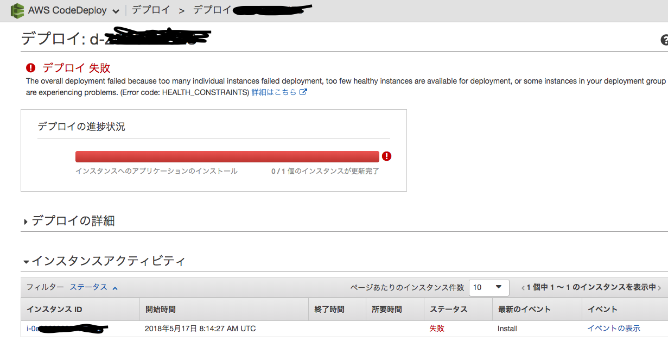Viewport: 668px width, 347px height.
Task: Click デプロイ in the breadcrumb navigation
Action: pos(150,10)
